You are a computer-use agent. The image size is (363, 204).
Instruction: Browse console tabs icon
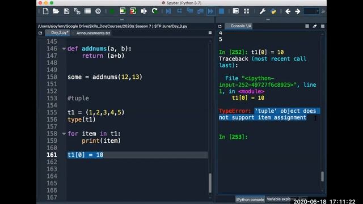[220, 26]
